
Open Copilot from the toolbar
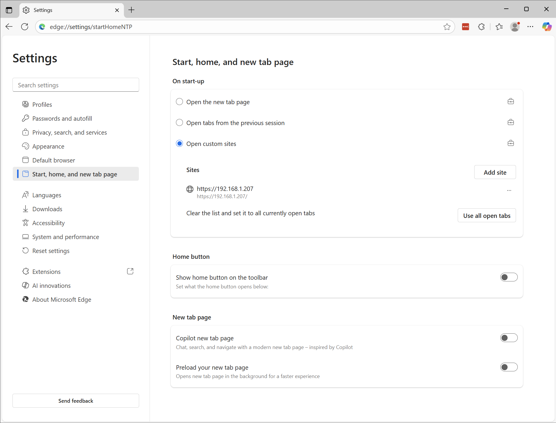point(547,27)
